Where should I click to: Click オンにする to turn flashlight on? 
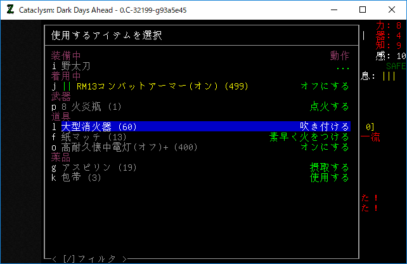point(325,147)
